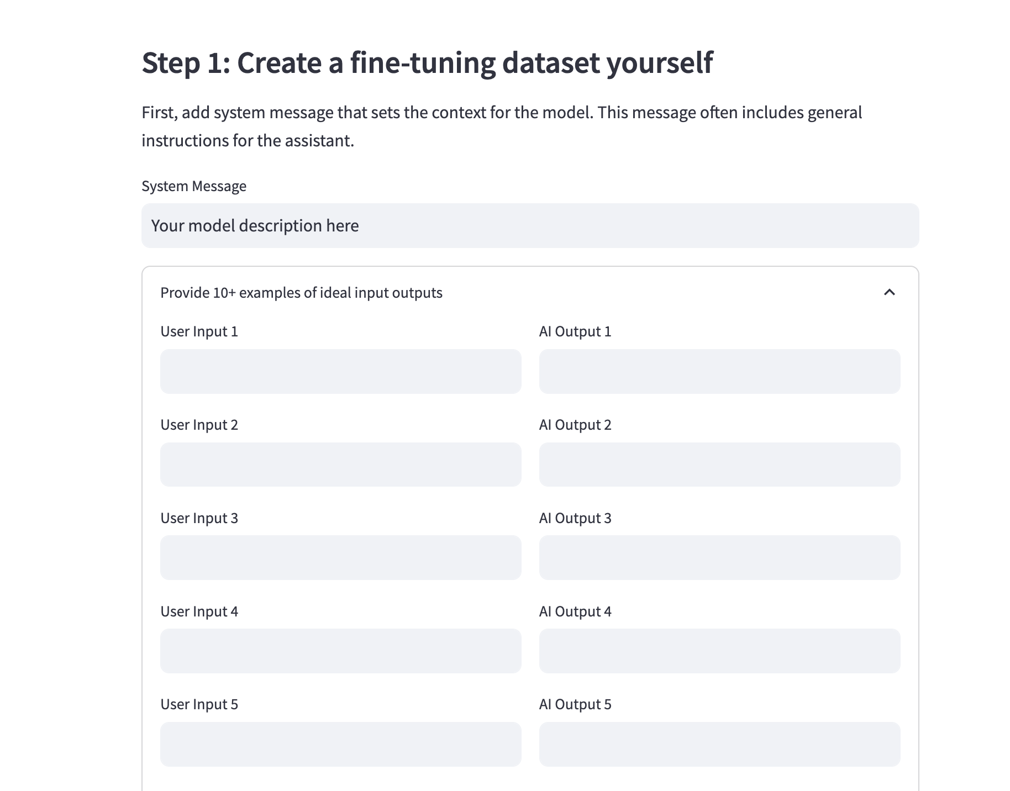Click the 'System Message' label
1010x791 pixels.
coord(194,186)
